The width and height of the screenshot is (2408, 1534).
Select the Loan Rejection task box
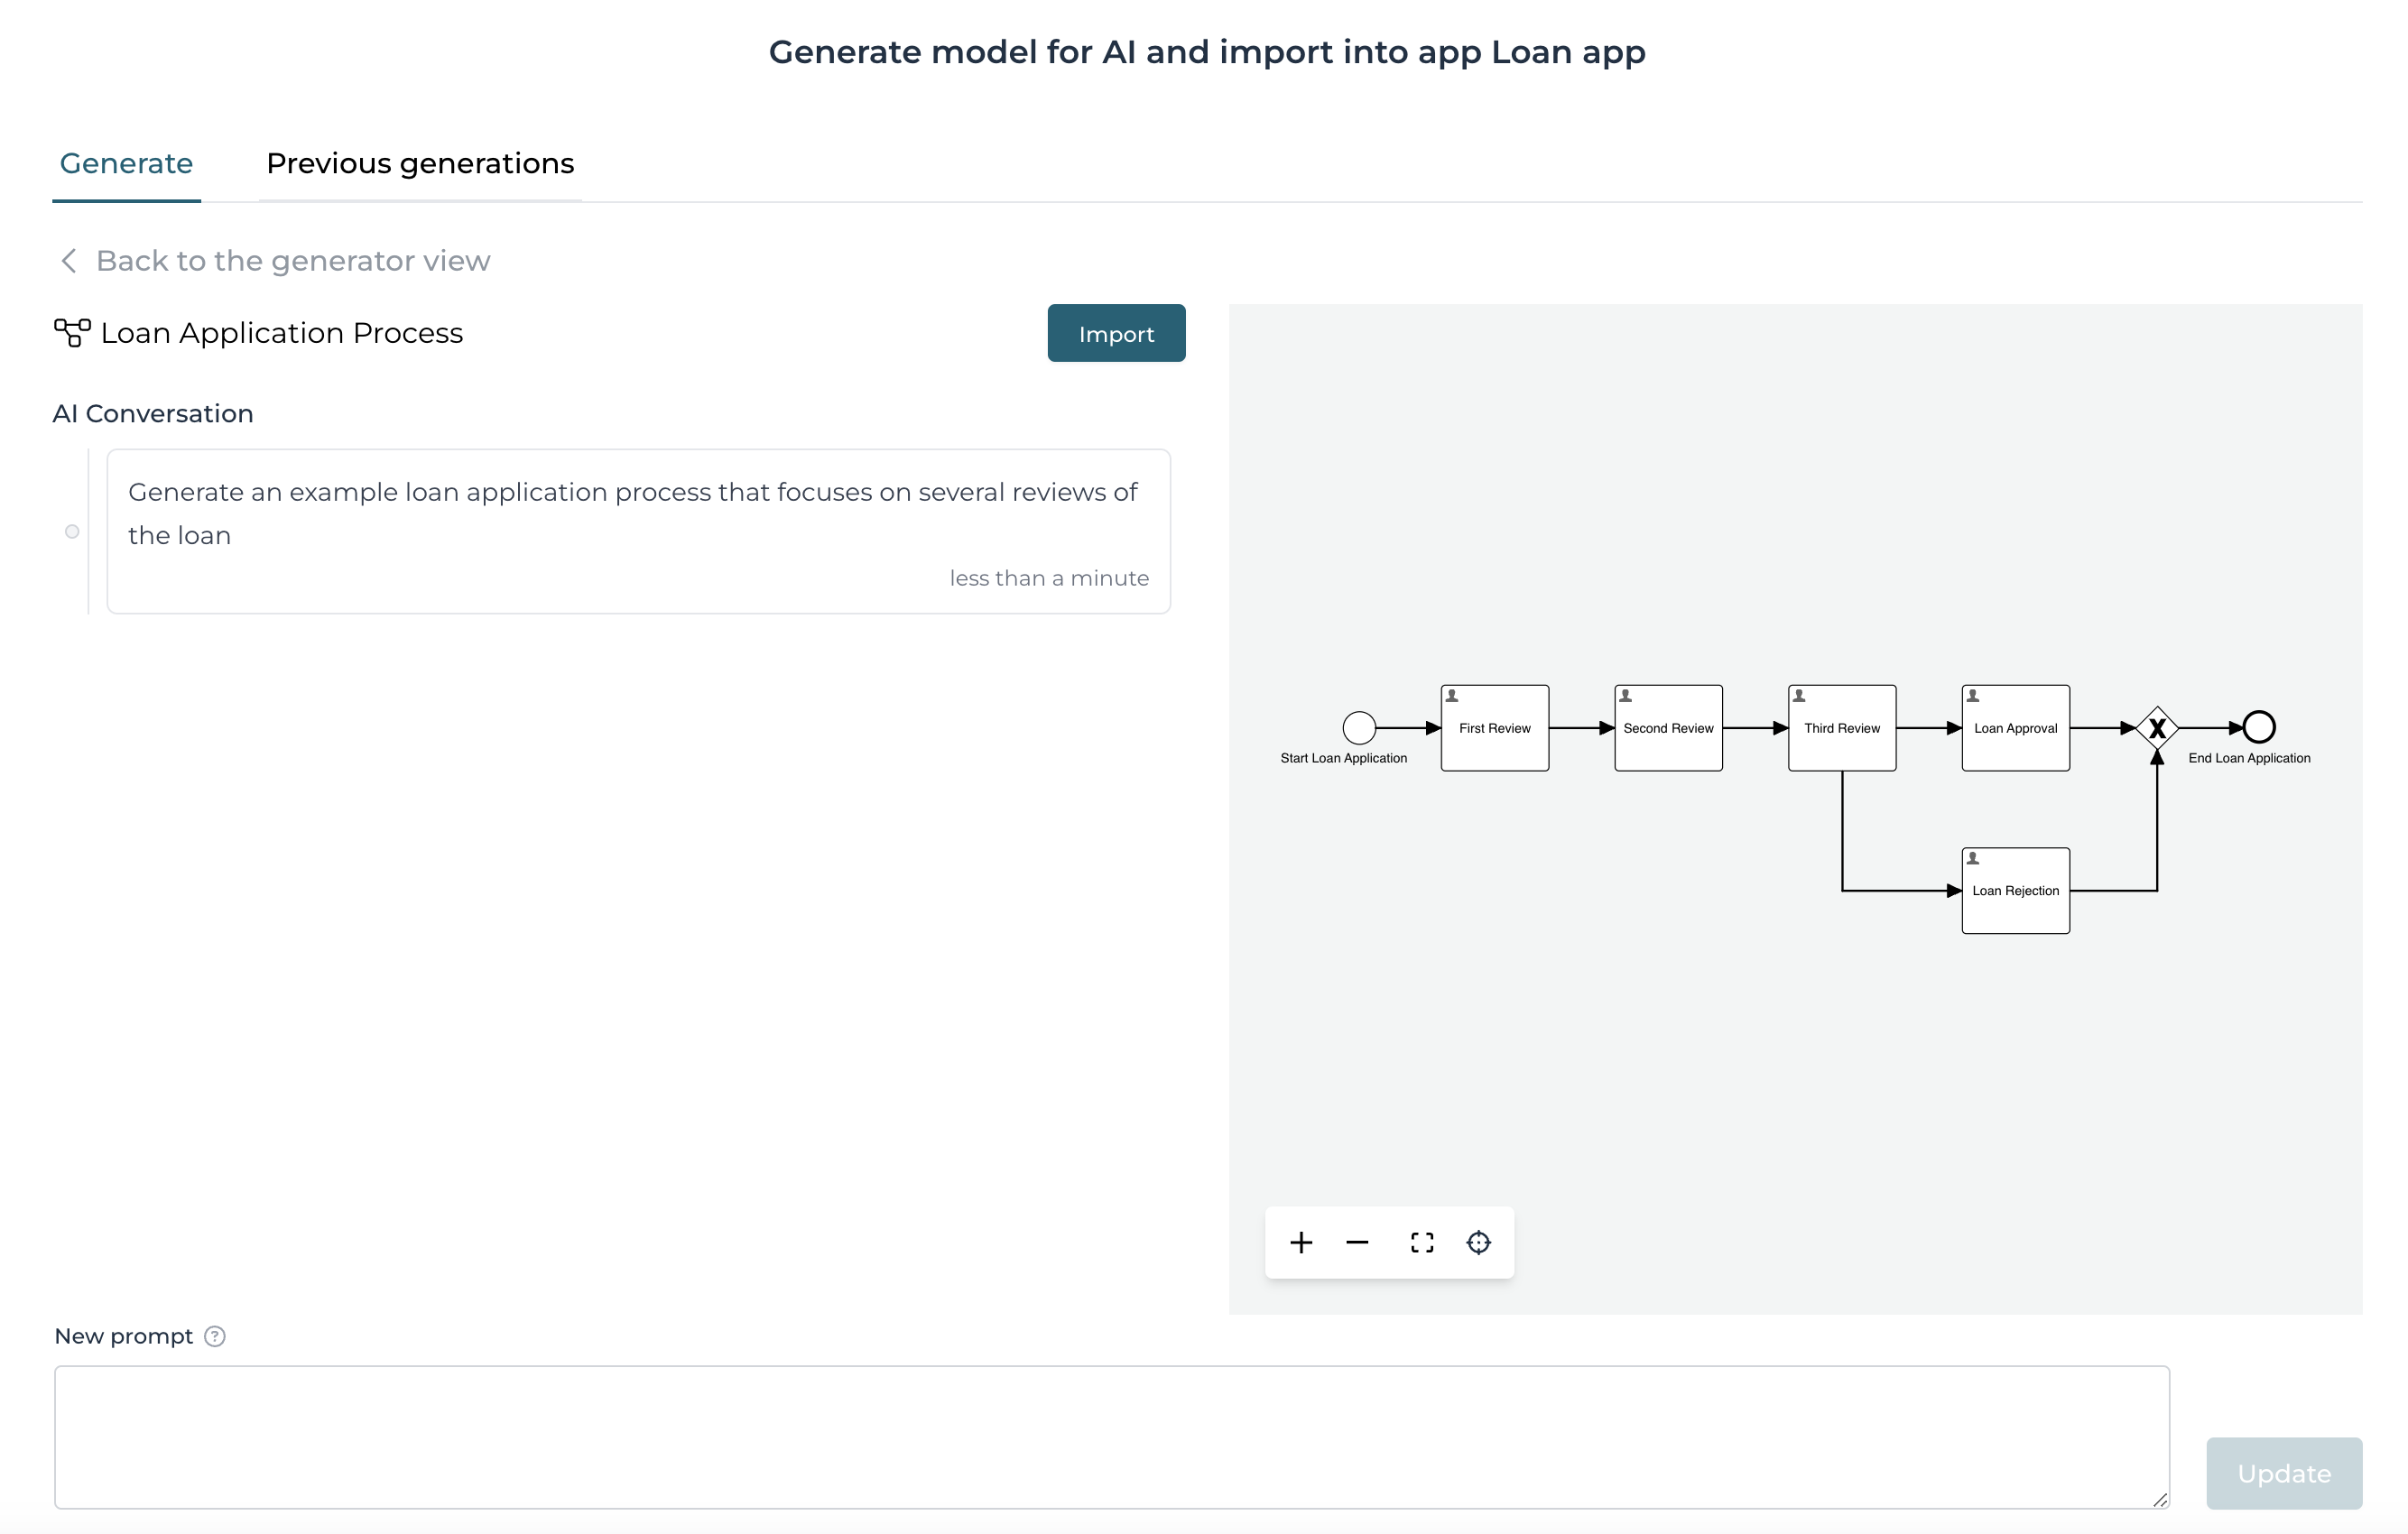tap(2015, 891)
